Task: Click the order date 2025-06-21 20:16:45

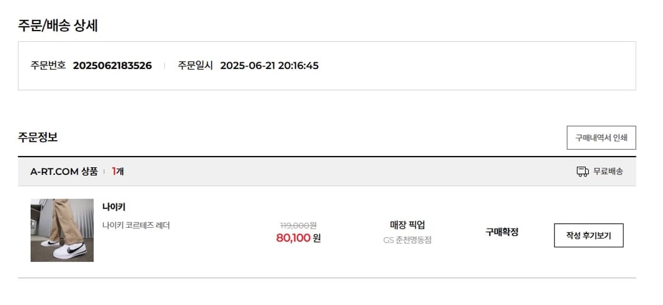Action: tap(269, 66)
